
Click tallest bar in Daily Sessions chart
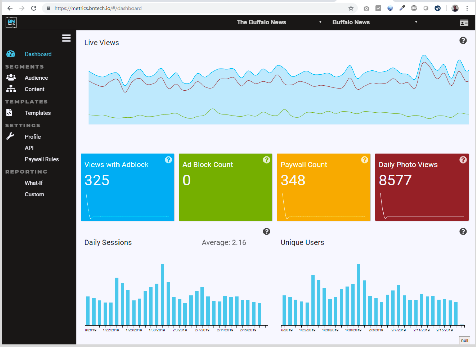pos(162,295)
